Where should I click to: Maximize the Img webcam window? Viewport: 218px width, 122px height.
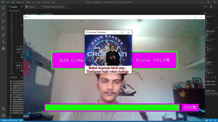[x=195, y=17]
